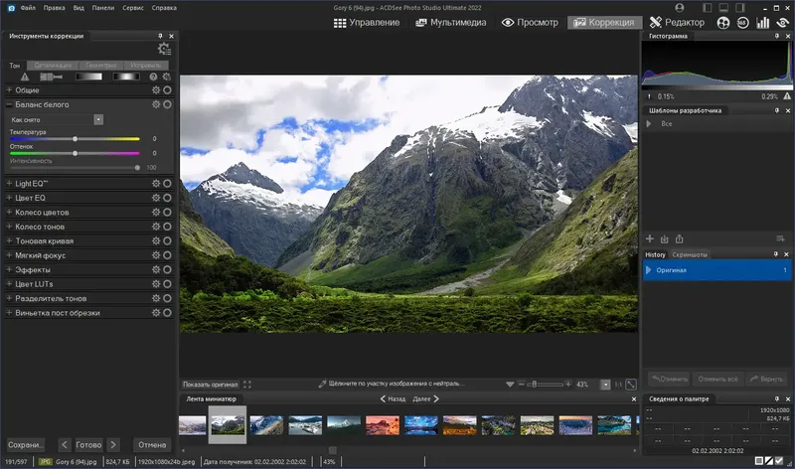Viewport: 795px width, 469px height.
Task: Select the Develop brush tool icon
Action: [x=51, y=77]
